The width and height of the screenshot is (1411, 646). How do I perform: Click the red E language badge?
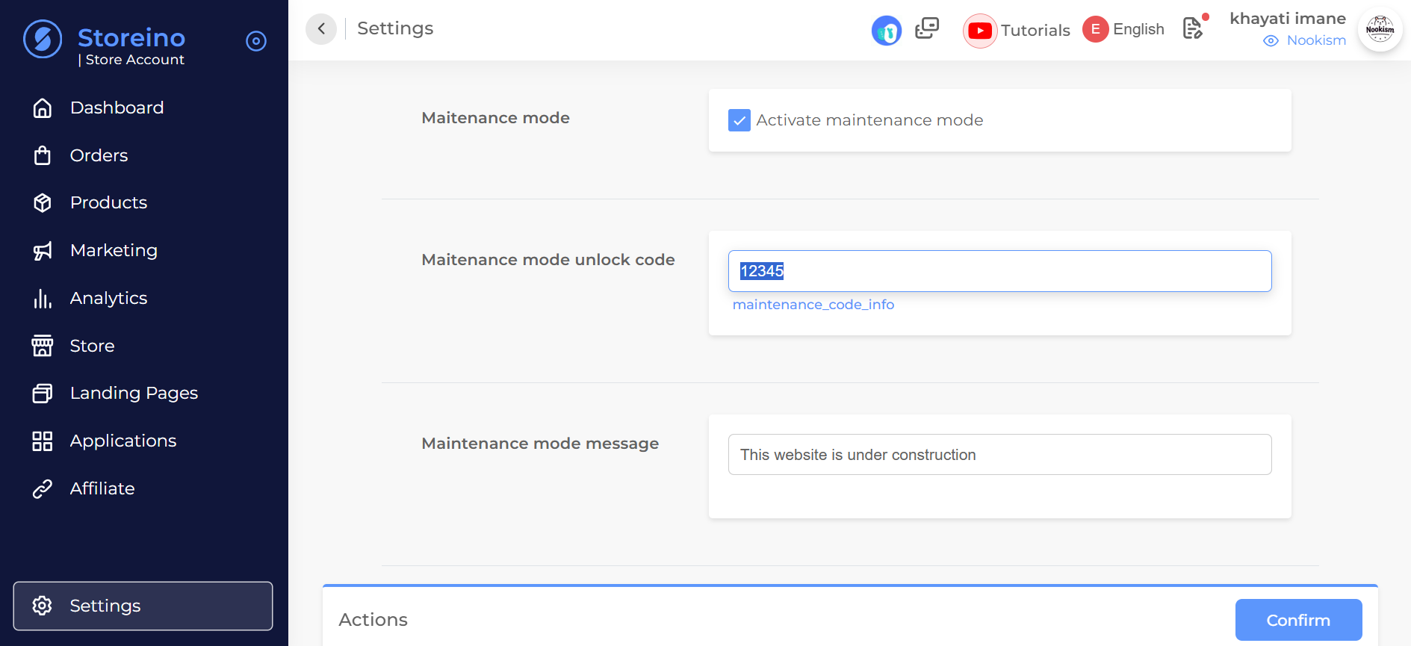click(1095, 29)
